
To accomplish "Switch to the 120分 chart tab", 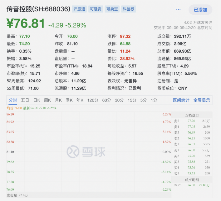I will tap(93, 100).
